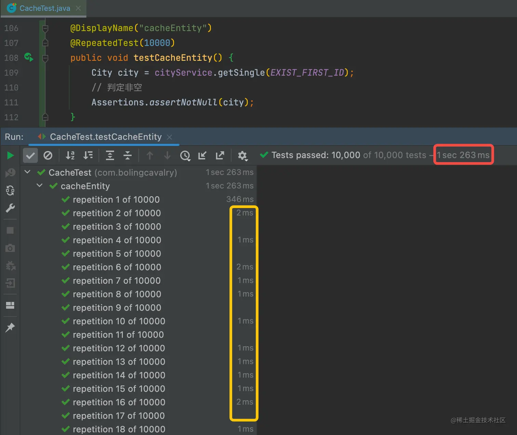Select repetition 8 of 10000
Image resolution: width=517 pixels, height=435 pixels.
(138, 294)
